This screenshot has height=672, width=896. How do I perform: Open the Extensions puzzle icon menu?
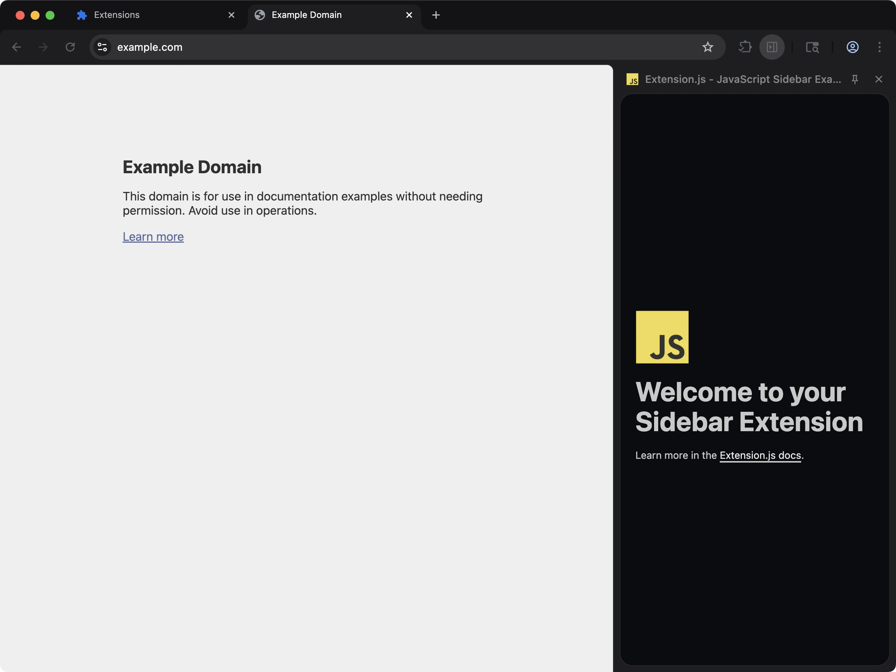pos(744,47)
